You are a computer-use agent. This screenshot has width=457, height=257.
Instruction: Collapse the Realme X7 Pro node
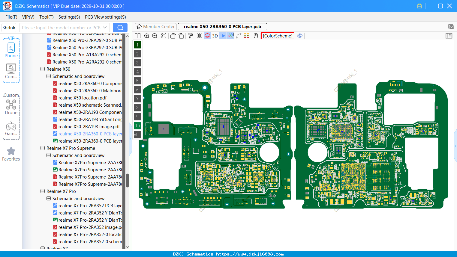pyautogui.click(x=43, y=191)
